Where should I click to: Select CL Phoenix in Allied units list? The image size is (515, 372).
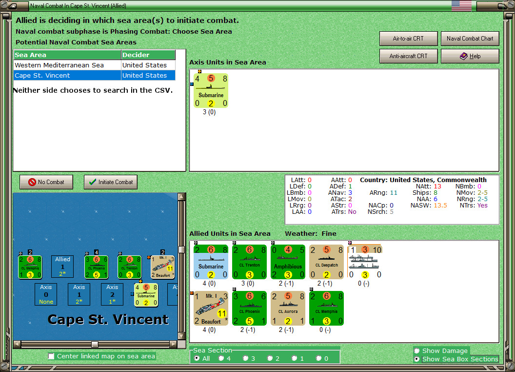[249, 308]
